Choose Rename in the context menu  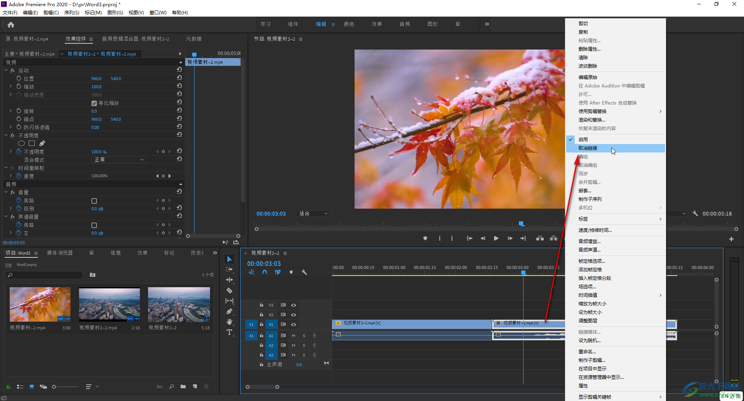click(615, 352)
